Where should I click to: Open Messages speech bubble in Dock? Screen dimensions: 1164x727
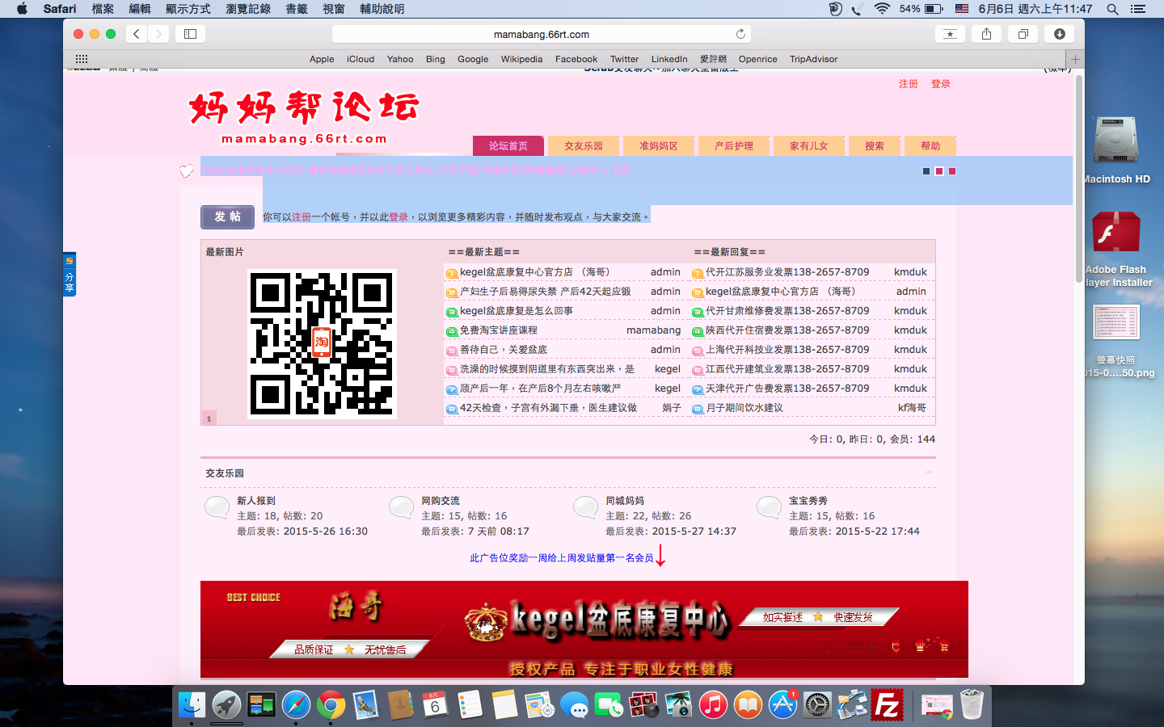(574, 705)
